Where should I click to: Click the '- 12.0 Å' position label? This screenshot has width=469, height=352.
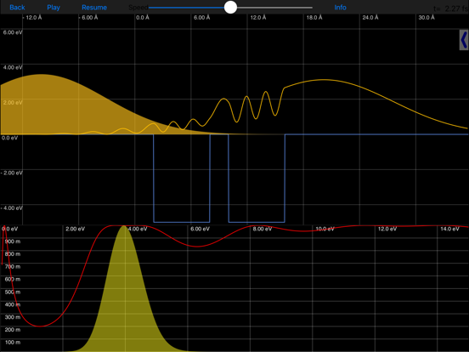32,18
